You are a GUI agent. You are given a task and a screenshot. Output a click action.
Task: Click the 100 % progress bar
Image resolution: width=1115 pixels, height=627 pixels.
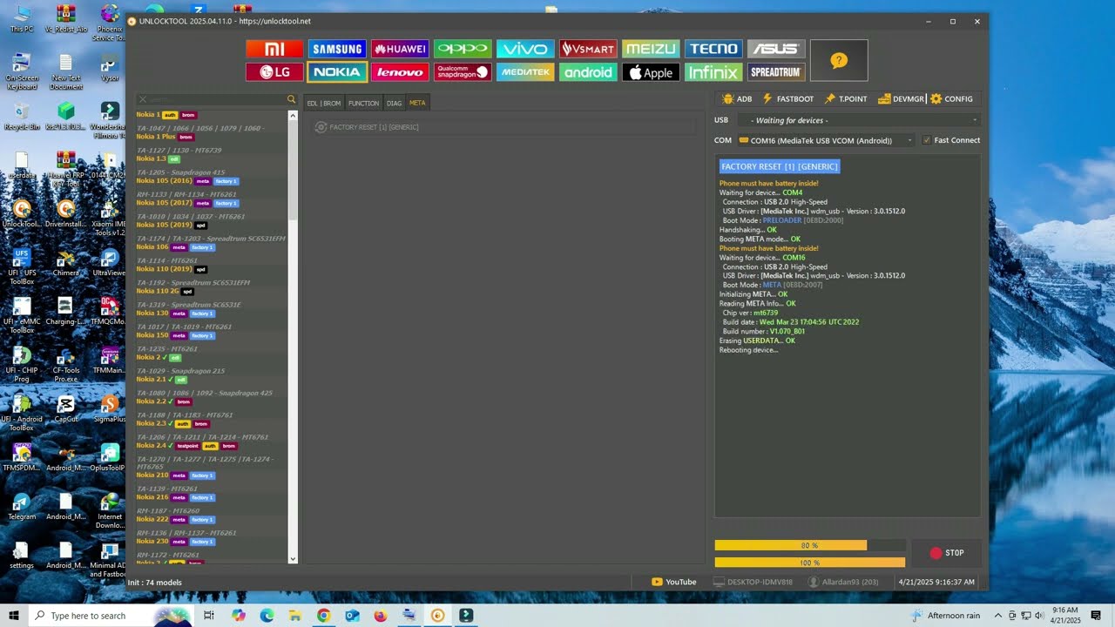(809, 563)
